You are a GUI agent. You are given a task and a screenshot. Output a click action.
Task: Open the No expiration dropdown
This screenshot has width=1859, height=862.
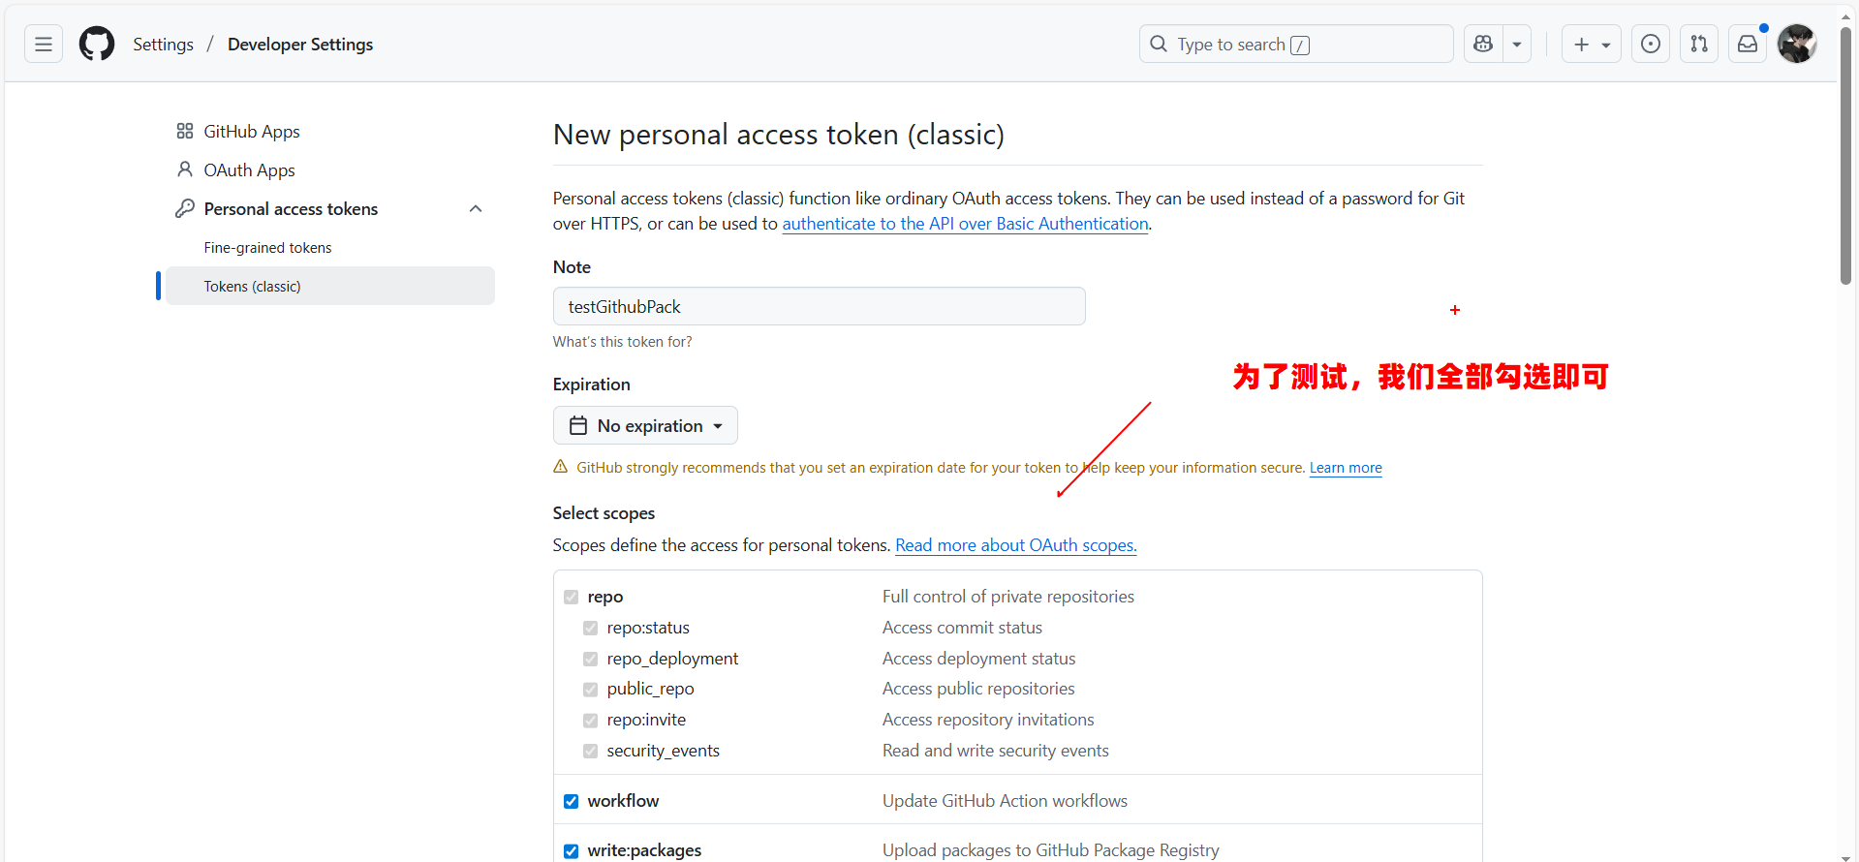point(645,426)
